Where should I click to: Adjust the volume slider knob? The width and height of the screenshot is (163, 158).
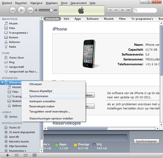(x=51, y=10)
